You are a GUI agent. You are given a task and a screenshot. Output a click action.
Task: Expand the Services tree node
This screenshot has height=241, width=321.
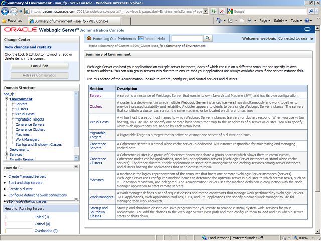coord(7,154)
